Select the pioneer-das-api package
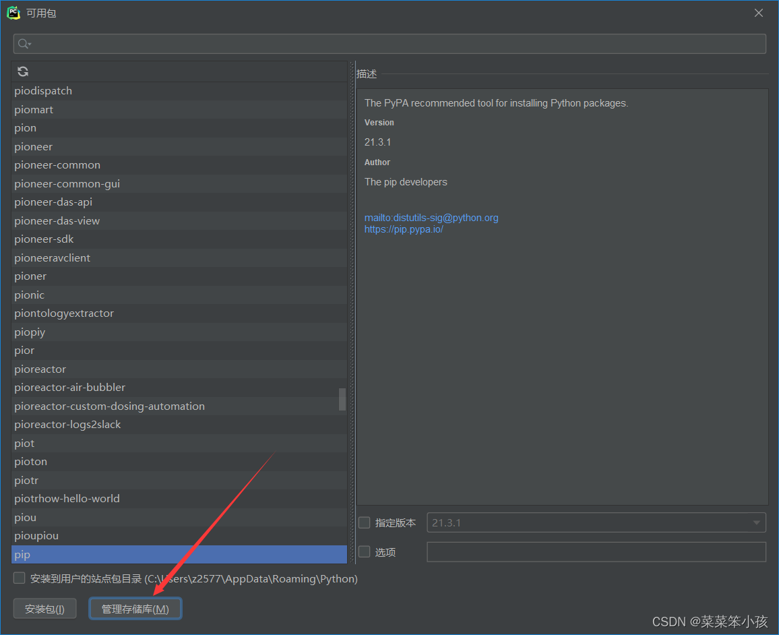Screen dimensions: 779x635 [179, 202]
